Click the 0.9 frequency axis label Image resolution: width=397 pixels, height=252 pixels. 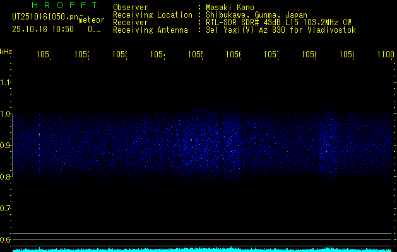[5, 146]
